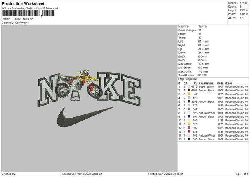Click the Zoom value 1:1

242,18
